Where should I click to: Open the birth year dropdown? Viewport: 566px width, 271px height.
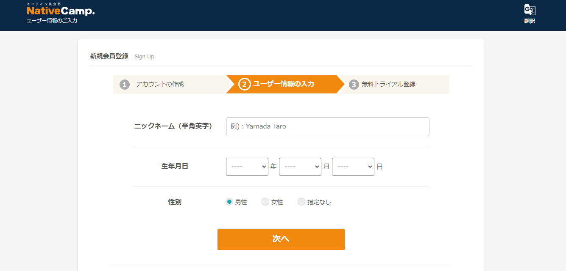click(x=247, y=167)
